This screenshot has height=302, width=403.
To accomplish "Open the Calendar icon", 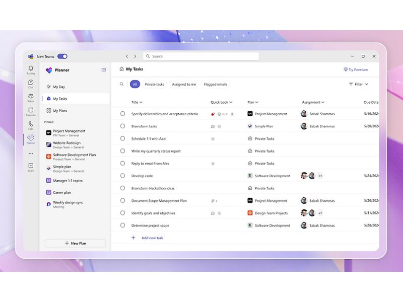I will pos(31,111).
